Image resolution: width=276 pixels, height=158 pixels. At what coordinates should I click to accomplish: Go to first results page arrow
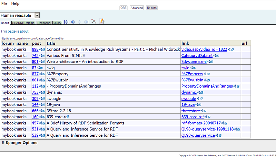pos(66,22)
